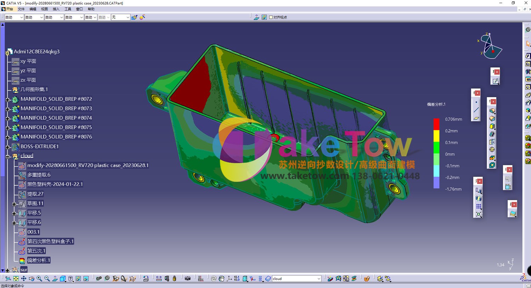Click the Hole target icon in floating toolbar
The image size is (531, 288).
click(492, 149)
